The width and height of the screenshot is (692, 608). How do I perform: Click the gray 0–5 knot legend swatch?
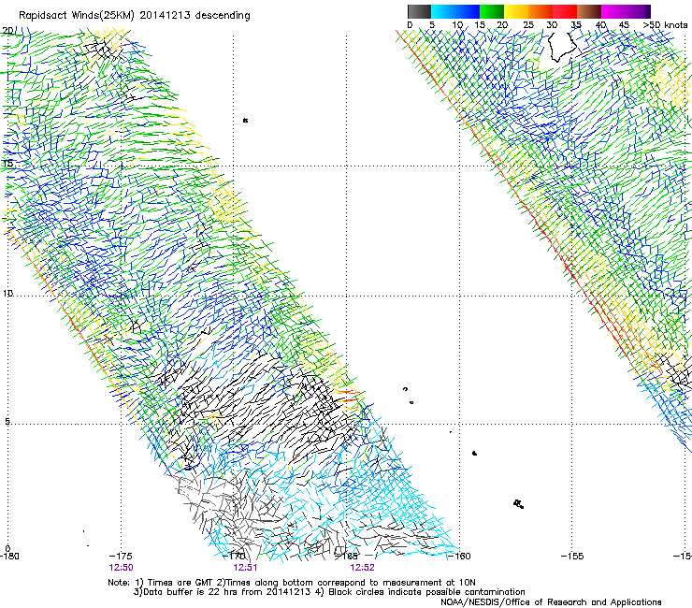419,11
